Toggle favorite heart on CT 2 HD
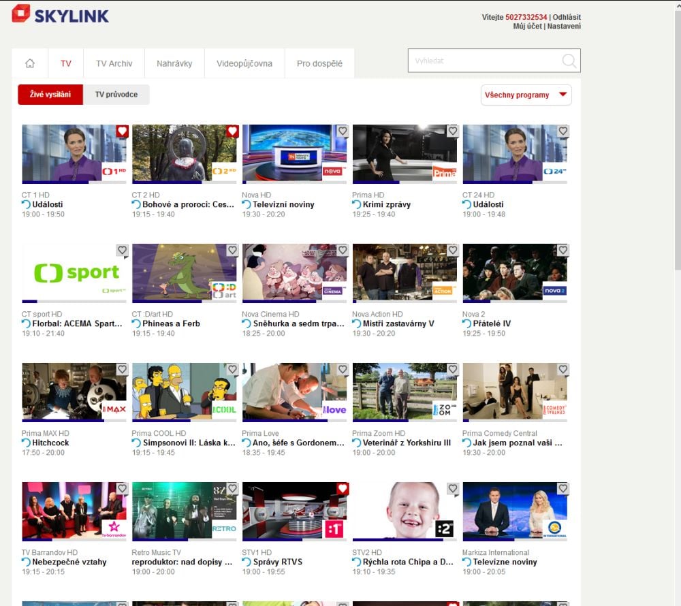681x606 pixels. 233,131
